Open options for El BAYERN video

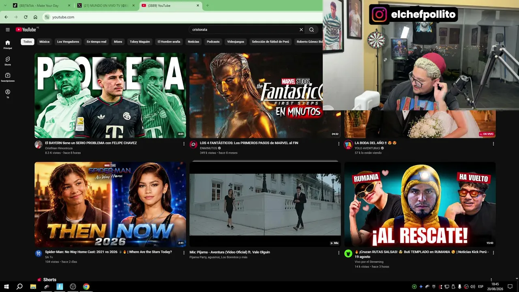pyautogui.click(x=184, y=144)
